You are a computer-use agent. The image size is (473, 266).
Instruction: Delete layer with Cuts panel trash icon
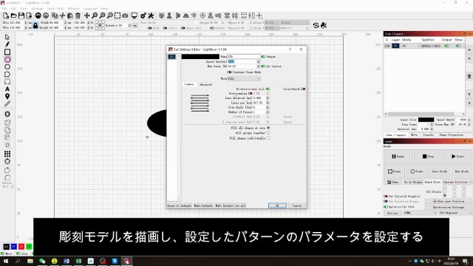469,76
